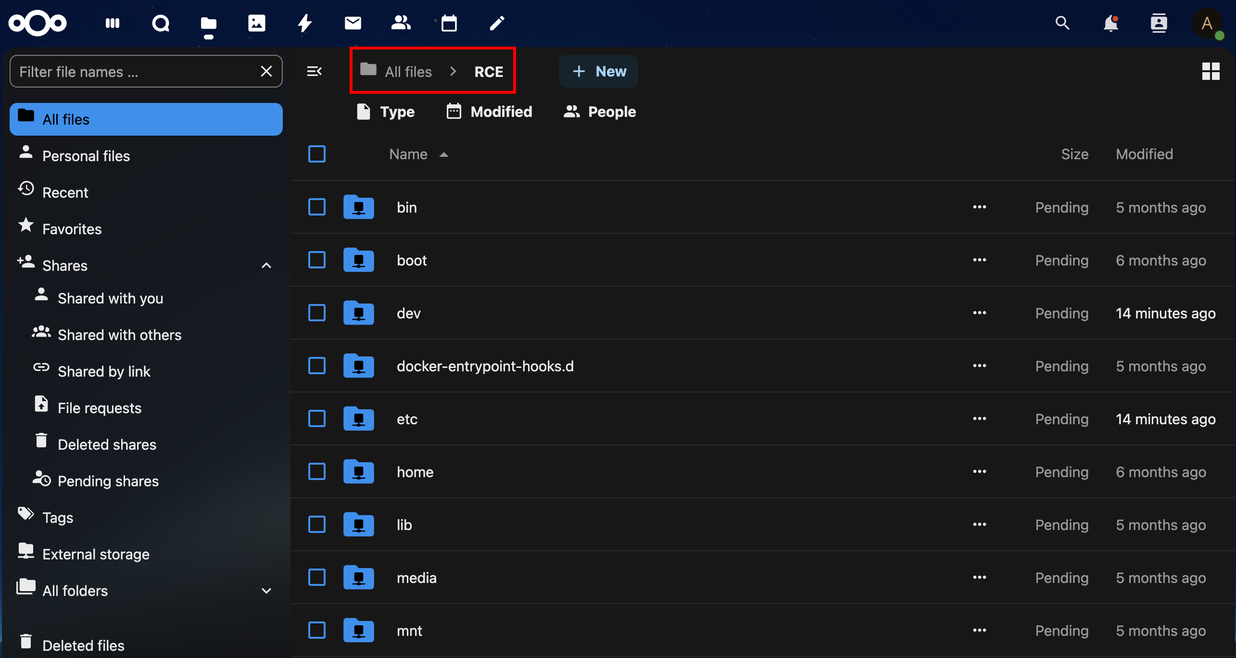Select the media folder checkbox
The image size is (1236, 658).
pyautogui.click(x=317, y=578)
